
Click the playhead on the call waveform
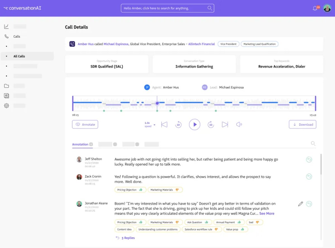[x=157, y=103]
